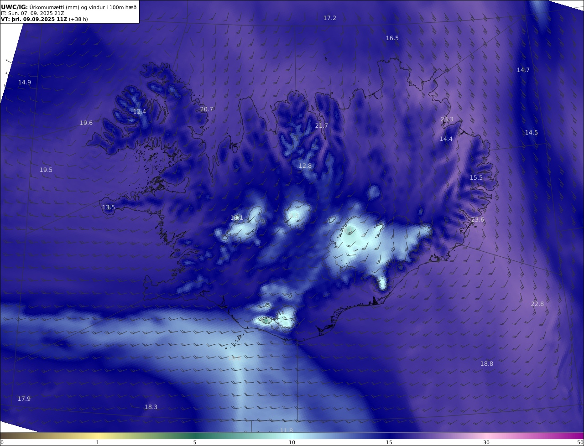
Task: Click the 14.5 value label
Action: click(x=532, y=132)
